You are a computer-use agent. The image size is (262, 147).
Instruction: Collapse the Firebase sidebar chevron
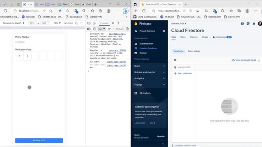click(163, 144)
